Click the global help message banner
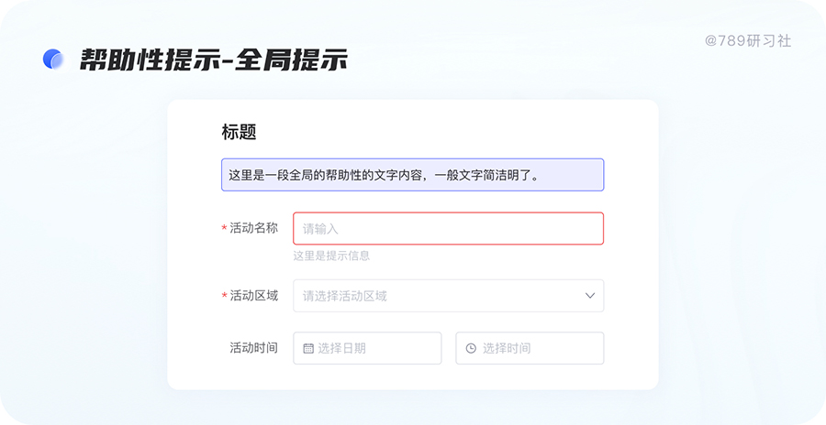826x425 pixels. point(412,175)
